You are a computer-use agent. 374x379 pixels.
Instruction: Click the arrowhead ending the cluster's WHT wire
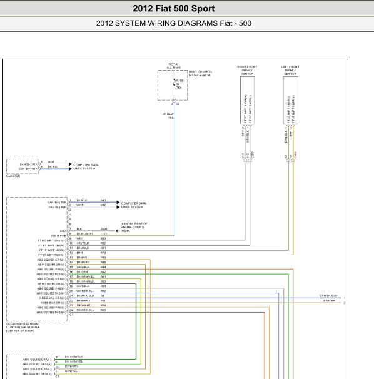(x=70, y=164)
